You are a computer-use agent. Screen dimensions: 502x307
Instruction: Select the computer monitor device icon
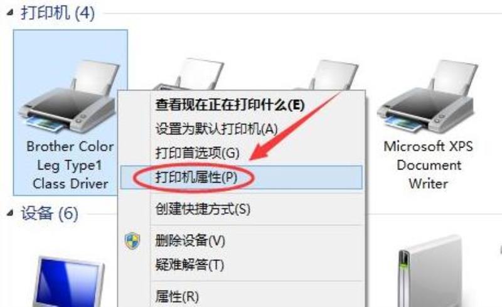(69, 281)
